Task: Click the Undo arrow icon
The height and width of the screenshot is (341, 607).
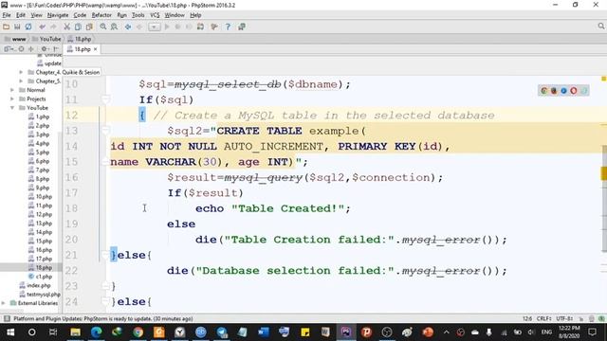Action: pos(42,27)
